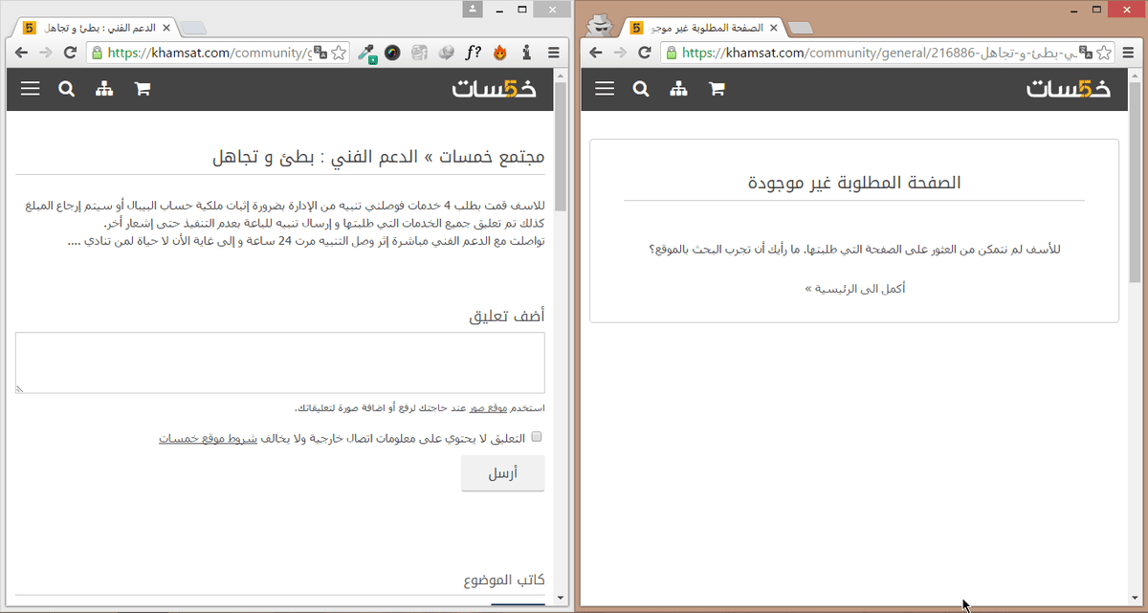Open the eyedropper color picker extension
This screenshot has height=613, width=1148.
coord(366,54)
